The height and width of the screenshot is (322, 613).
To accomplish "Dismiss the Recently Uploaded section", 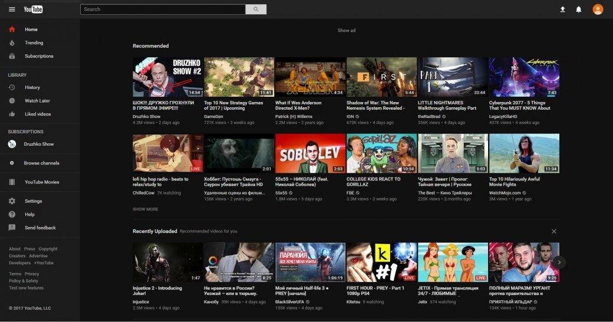I will [553, 232].
